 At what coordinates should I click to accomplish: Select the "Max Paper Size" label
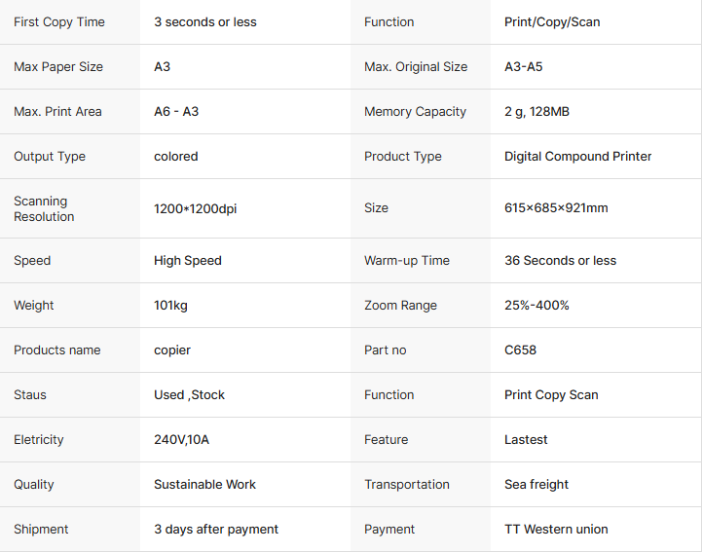58,67
